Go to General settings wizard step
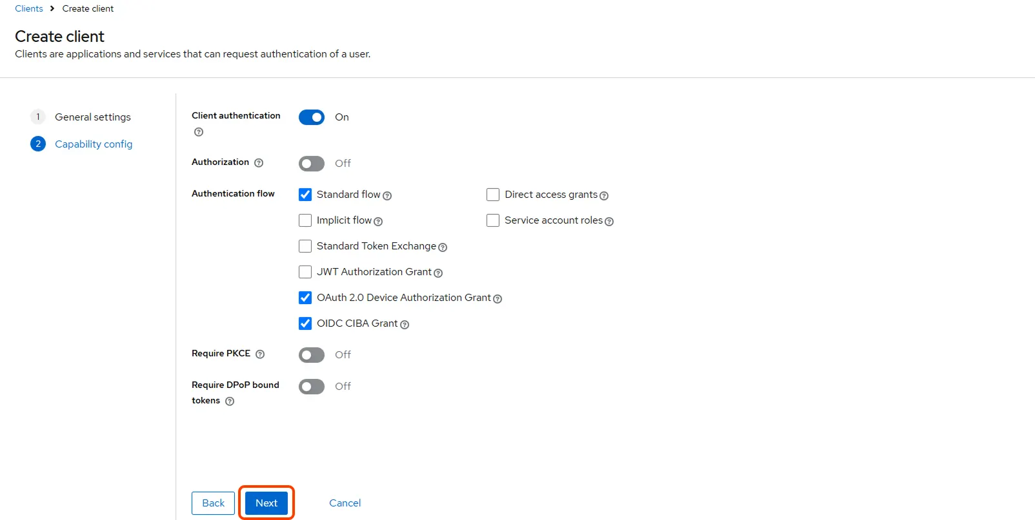The width and height of the screenshot is (1035, 520). (x=81, y=117)
